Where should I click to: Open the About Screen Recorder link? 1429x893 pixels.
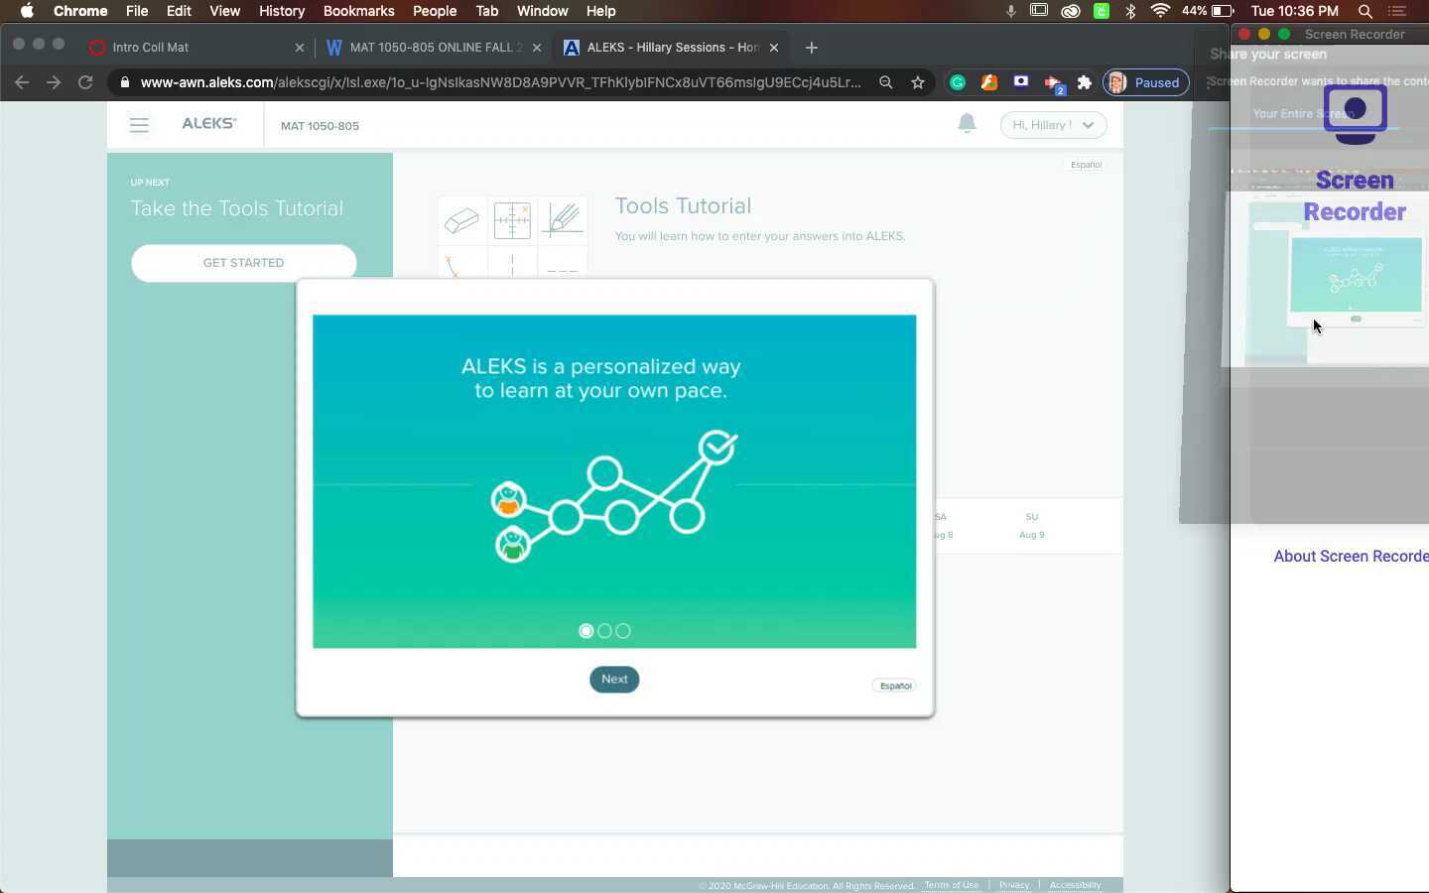click(x=1351, y=556)
